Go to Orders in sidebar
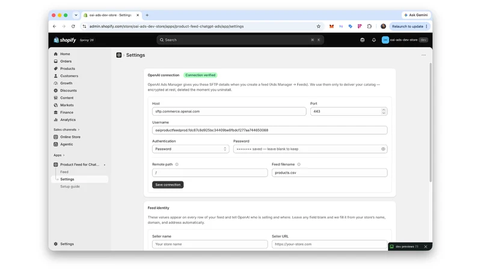 (66, 61)
